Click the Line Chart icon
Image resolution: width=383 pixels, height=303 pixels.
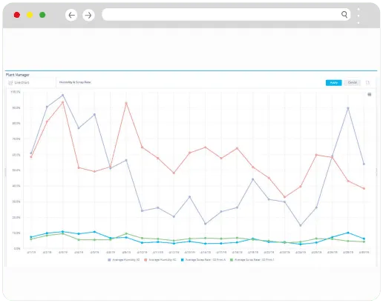click(10, 83)
